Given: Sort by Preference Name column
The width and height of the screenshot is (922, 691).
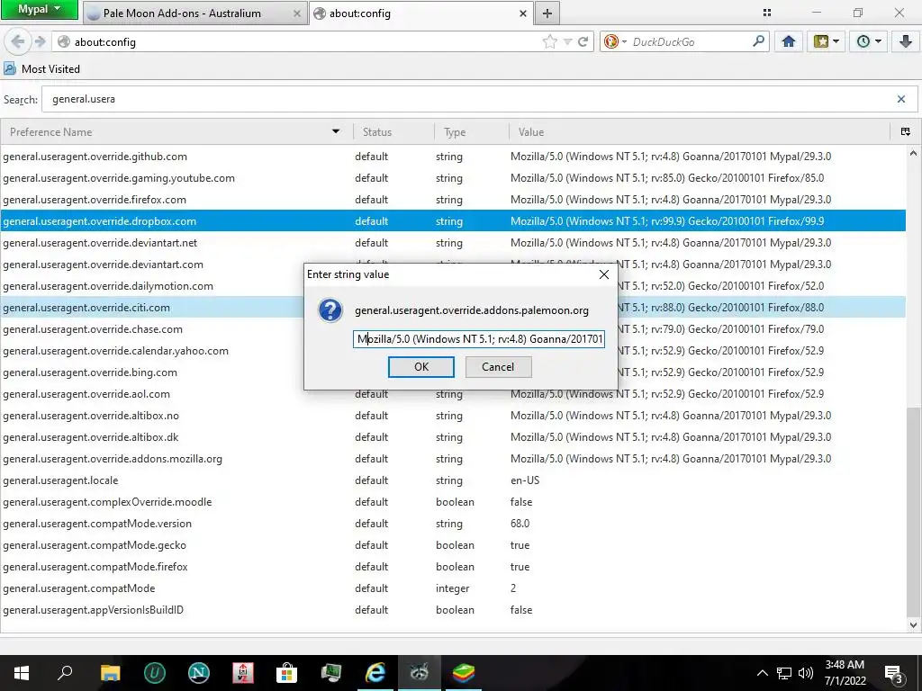Looking at the screenshot, I should coord(176,132).
